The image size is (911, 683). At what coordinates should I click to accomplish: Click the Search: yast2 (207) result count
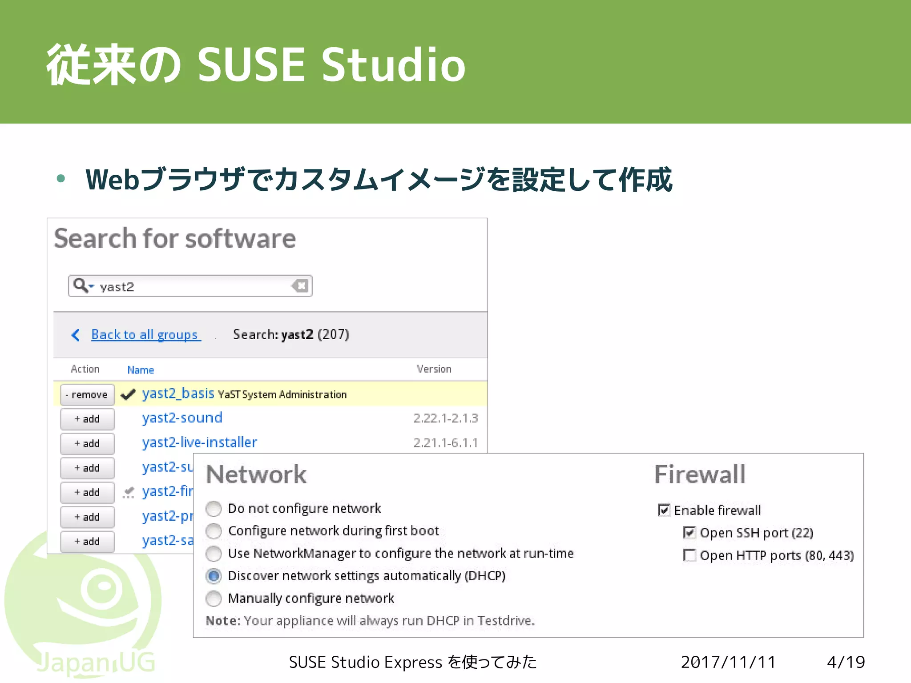click(291, 334)
